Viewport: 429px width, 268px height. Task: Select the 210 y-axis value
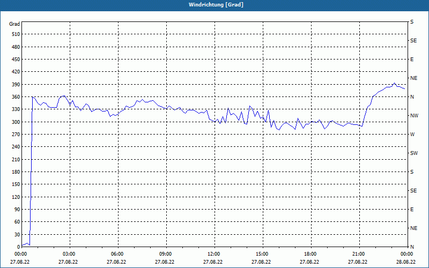click(16, 159)
